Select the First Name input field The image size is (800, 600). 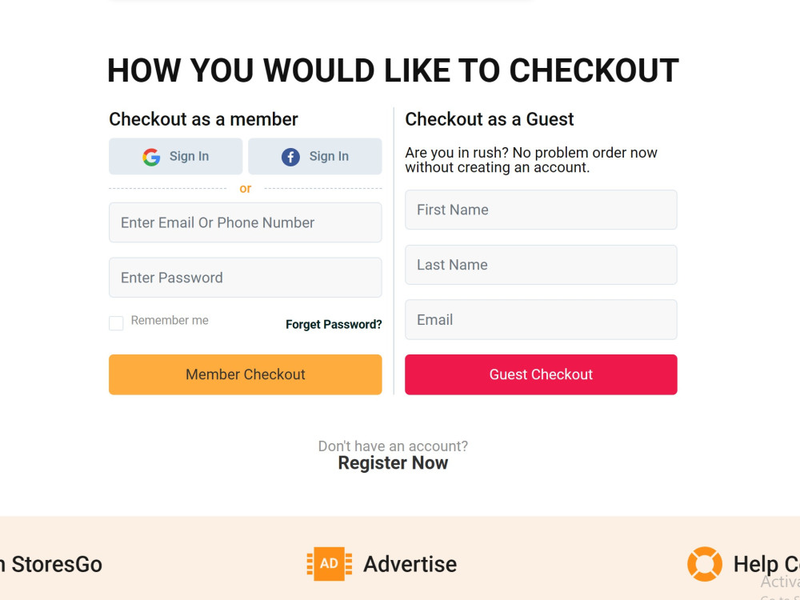(541, 210)
